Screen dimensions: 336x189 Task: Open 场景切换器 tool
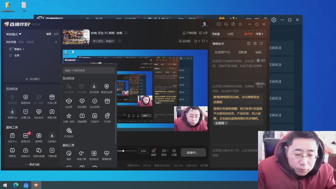click(x=39, y=152)
